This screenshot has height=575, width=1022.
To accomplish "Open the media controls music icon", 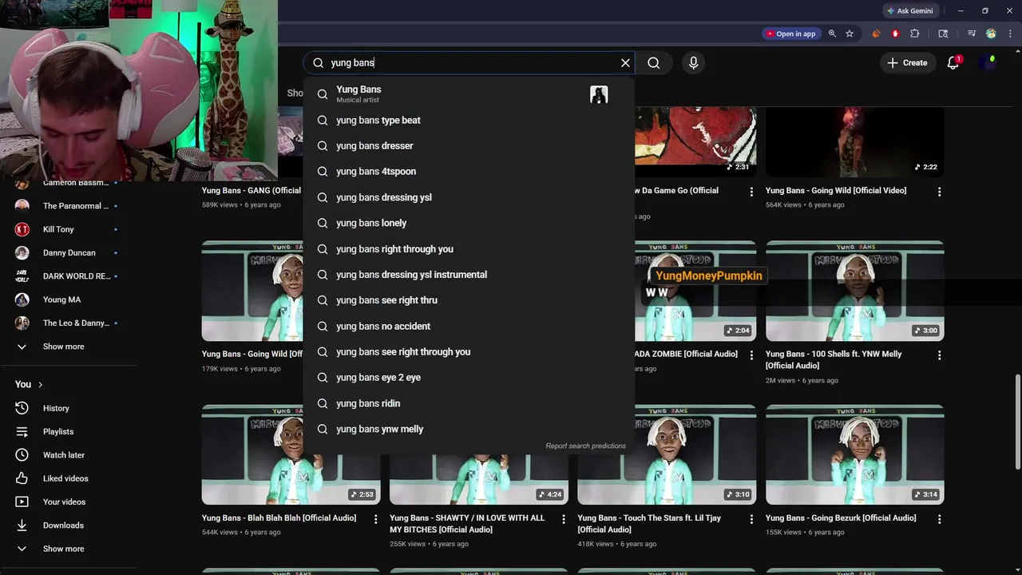I will pos(972,34).
